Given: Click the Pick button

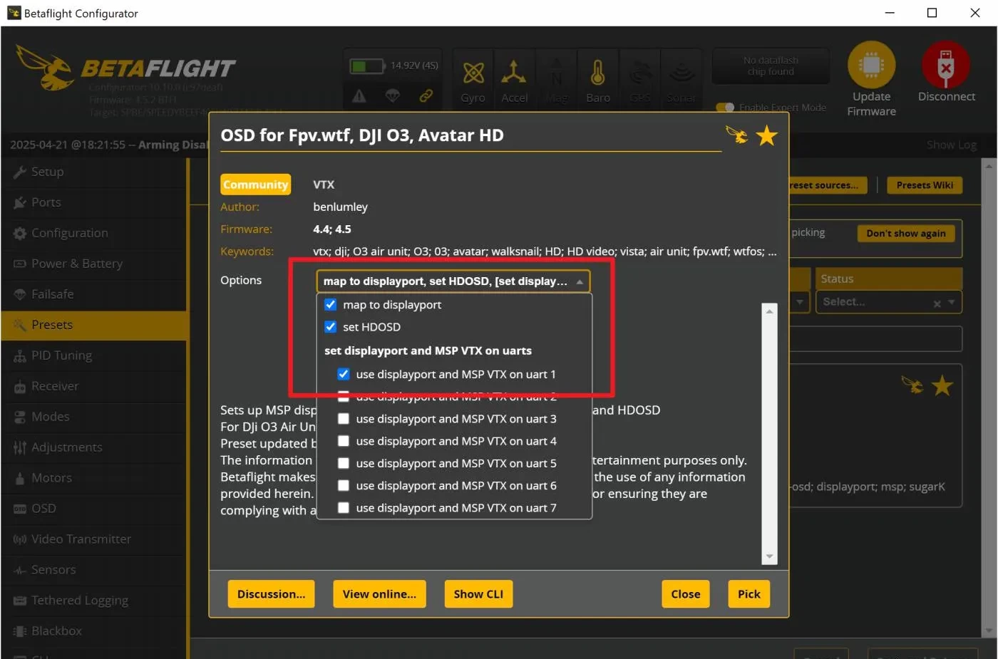Looking at the screenshot, I should (x=749, y=594).
